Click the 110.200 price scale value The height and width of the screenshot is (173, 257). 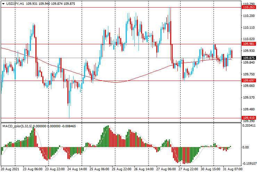[249, 16]
